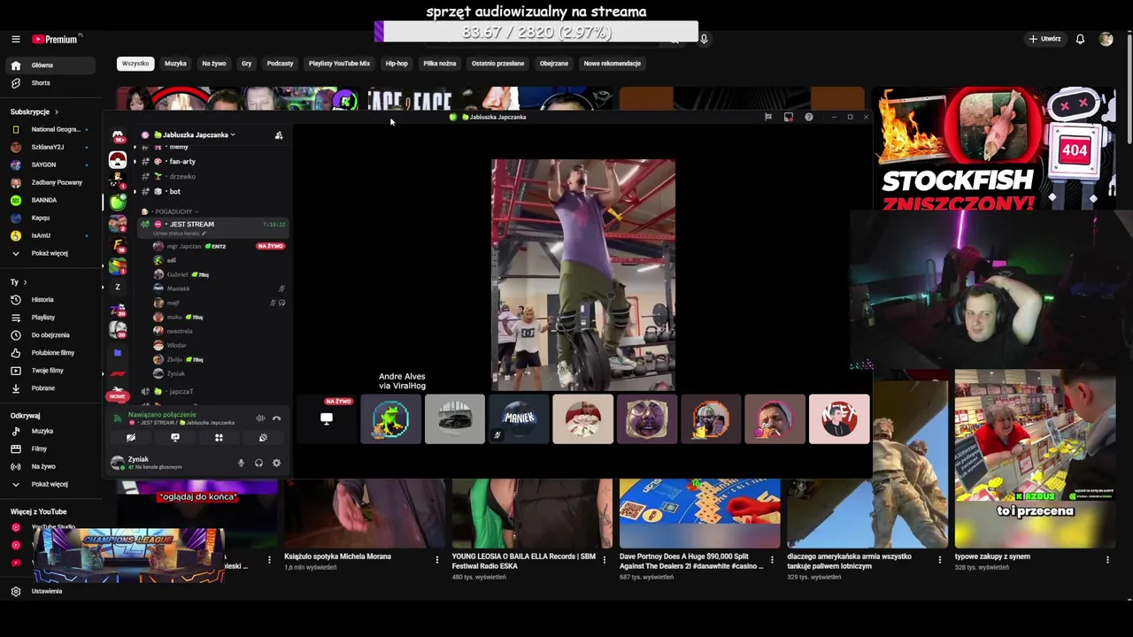Screen dimensions: 1133x637
Task: Open Discord user settings gear
Action: (276, 463)
